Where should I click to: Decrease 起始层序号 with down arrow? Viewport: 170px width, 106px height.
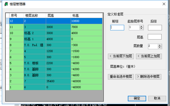point(141,29)
